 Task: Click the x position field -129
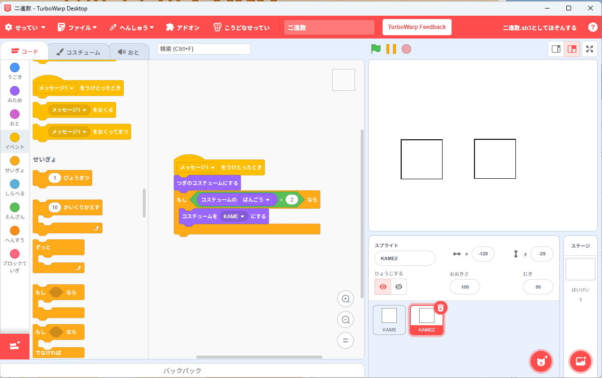click(x=483, y=254)
